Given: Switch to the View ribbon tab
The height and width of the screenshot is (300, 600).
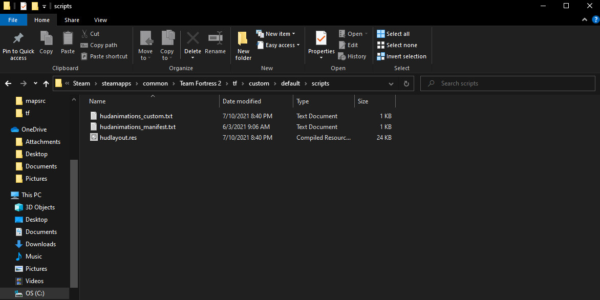Looking at the screenshot, I should pos(100,20).
